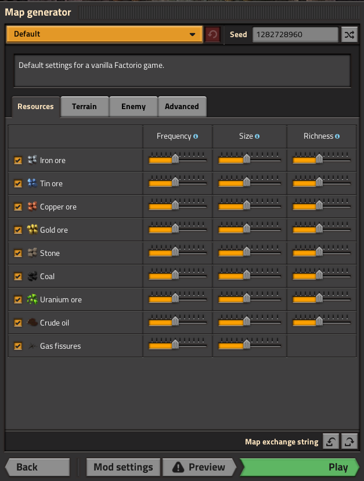
Task: Click the reset preset icon beside Default
Action: [x=212, y=34]
